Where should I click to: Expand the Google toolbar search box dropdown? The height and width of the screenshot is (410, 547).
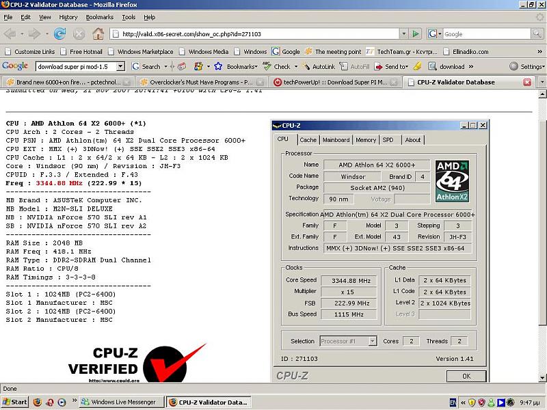coord(120,66)
